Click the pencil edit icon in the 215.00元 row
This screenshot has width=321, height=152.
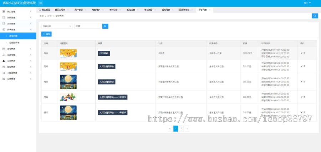(301, 66)
